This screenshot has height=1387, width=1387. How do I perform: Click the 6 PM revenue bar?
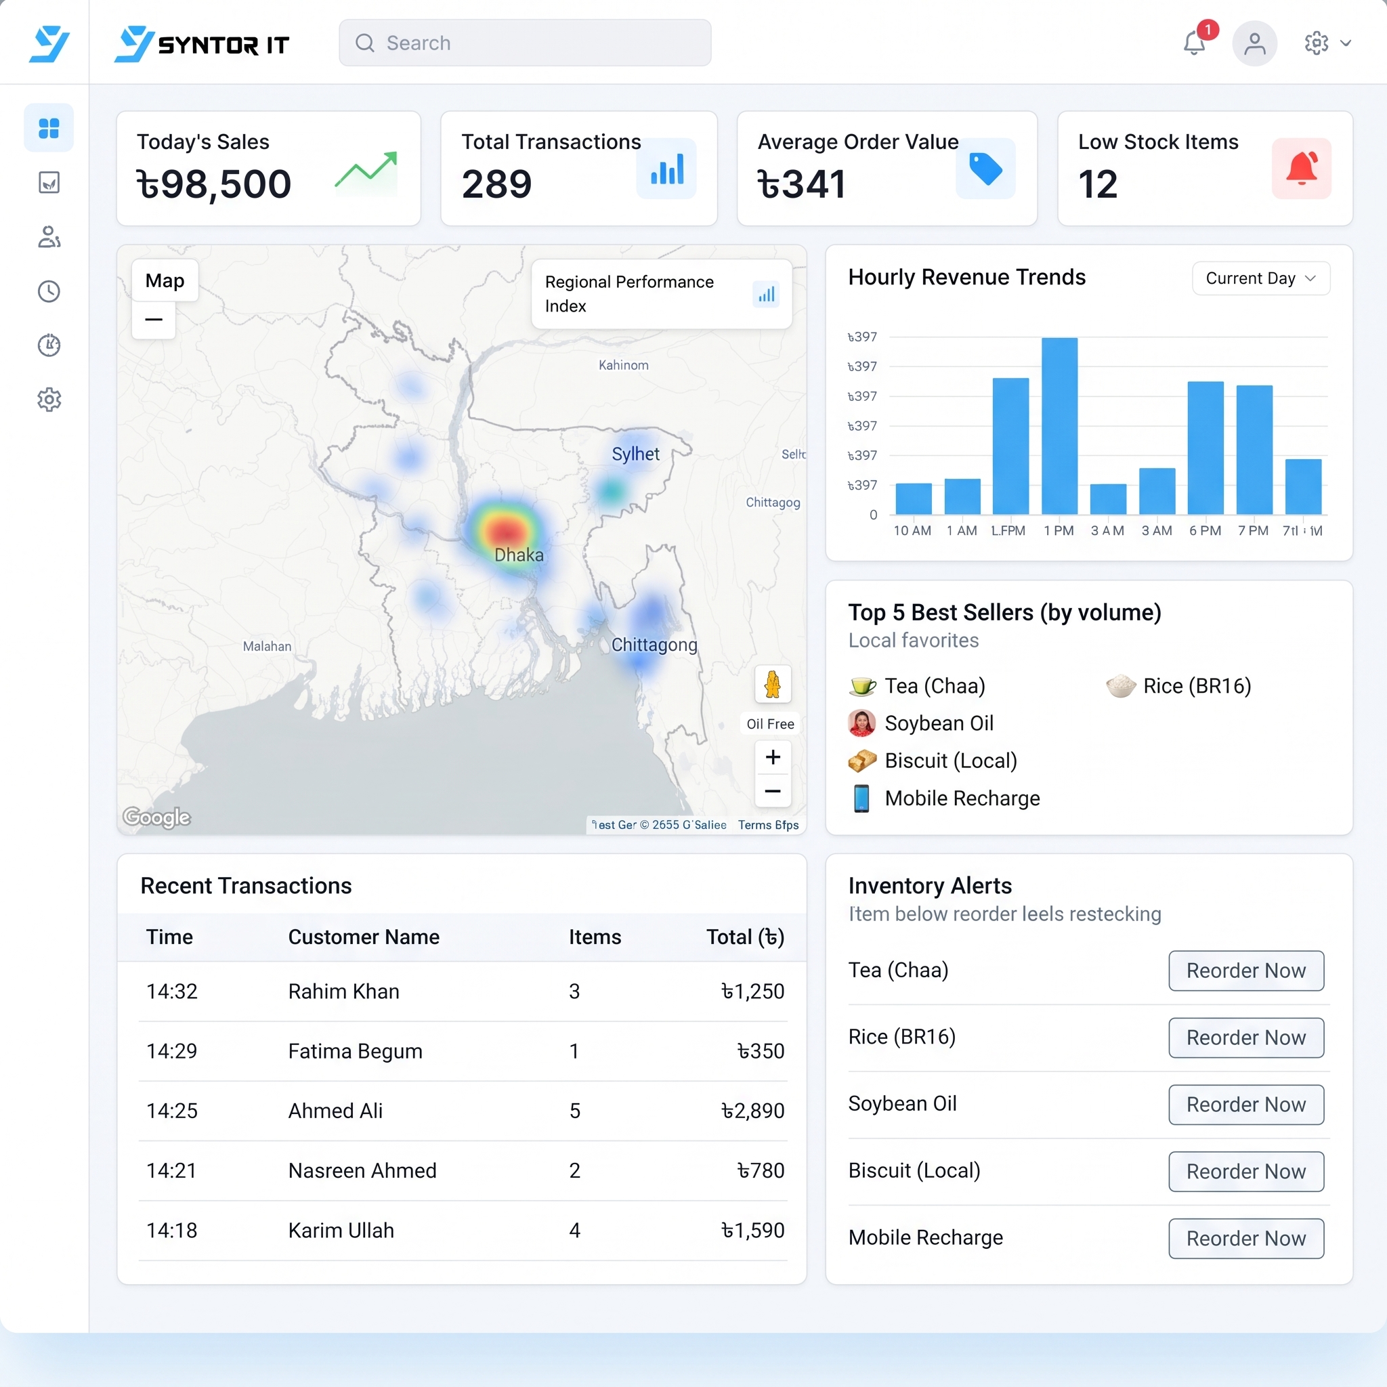1205,448
